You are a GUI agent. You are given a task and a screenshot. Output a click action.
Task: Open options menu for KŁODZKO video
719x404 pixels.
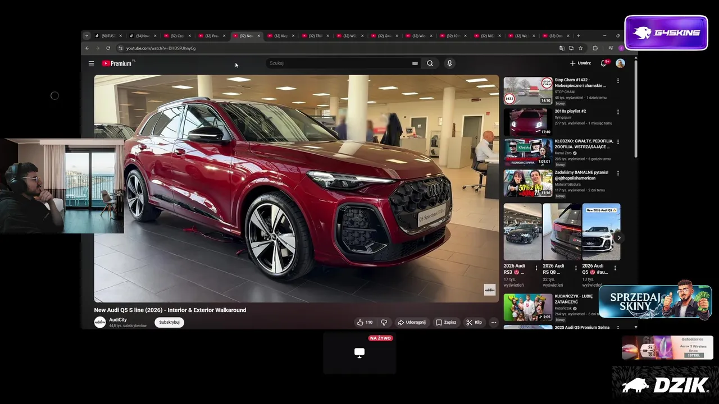coord(618,142)
